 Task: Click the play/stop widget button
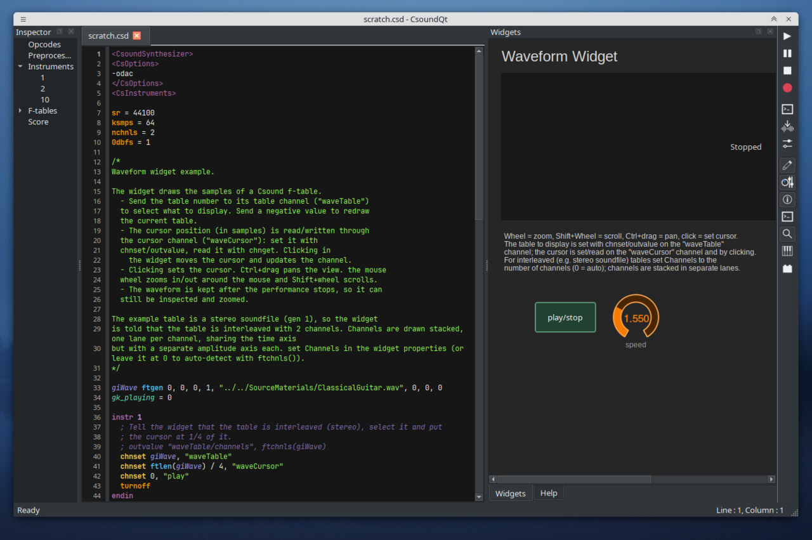coord(565,317)
